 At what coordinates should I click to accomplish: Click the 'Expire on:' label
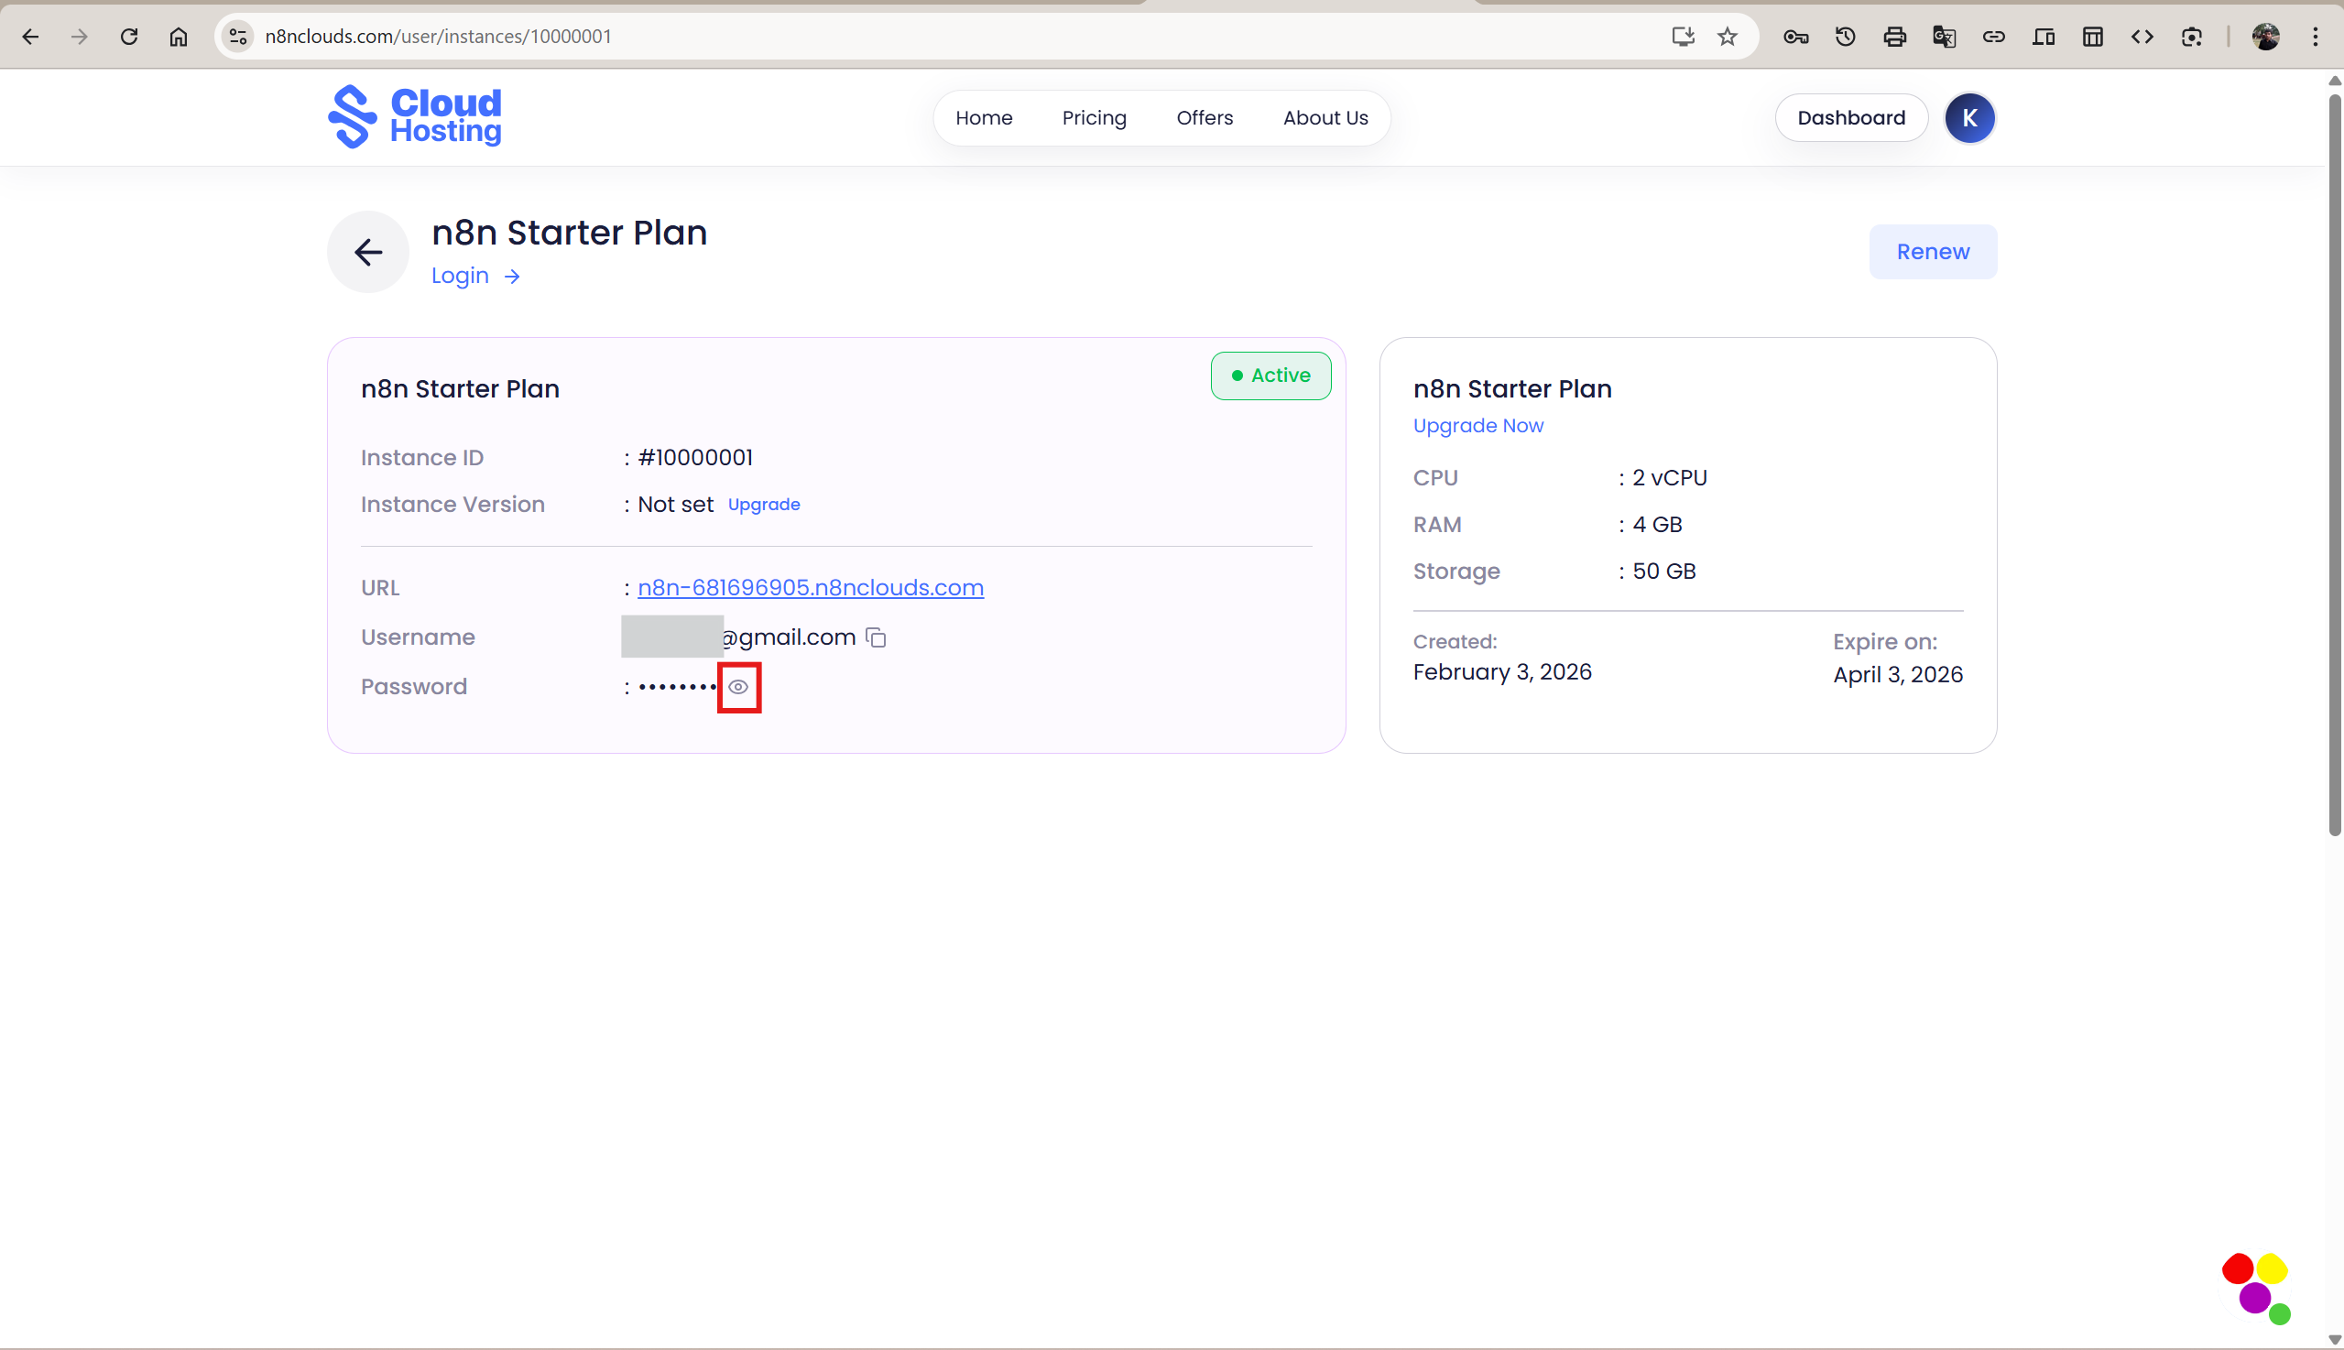[1884, 642]
